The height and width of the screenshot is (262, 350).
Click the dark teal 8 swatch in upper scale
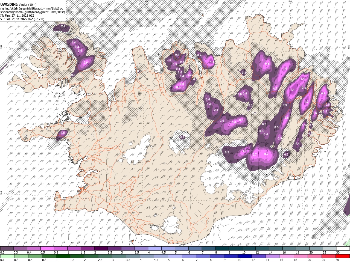222,249
